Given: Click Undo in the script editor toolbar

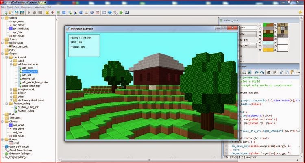Looking at the screenshot, I should pyautogui.click(x=256, y=72).
